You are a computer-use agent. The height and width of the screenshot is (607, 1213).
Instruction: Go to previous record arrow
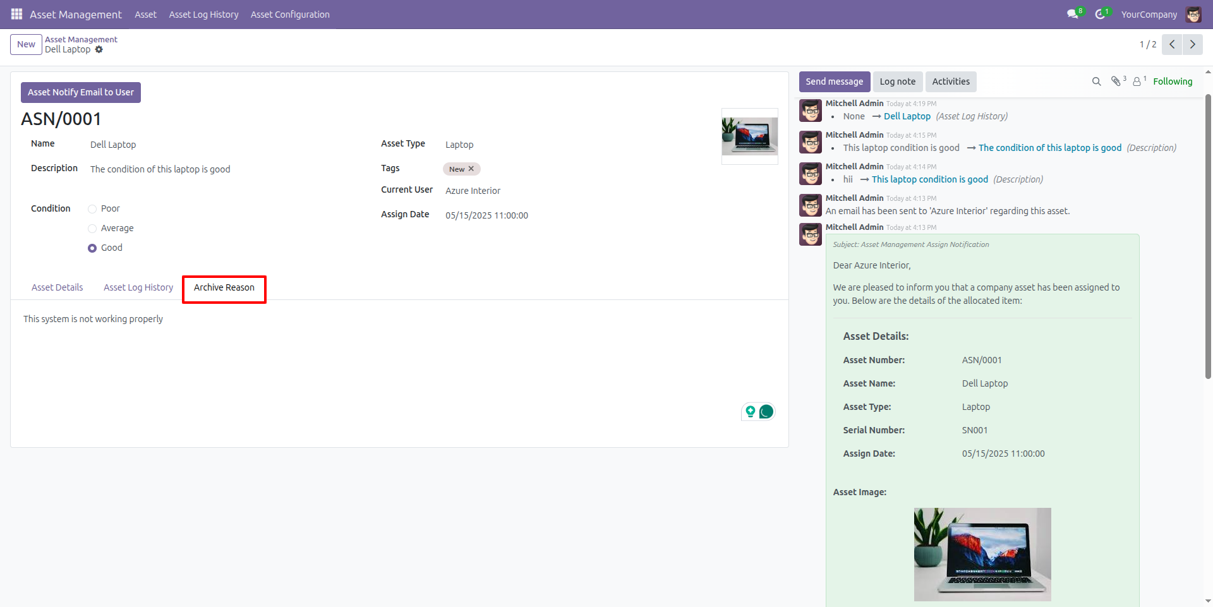coord(1172,44)
